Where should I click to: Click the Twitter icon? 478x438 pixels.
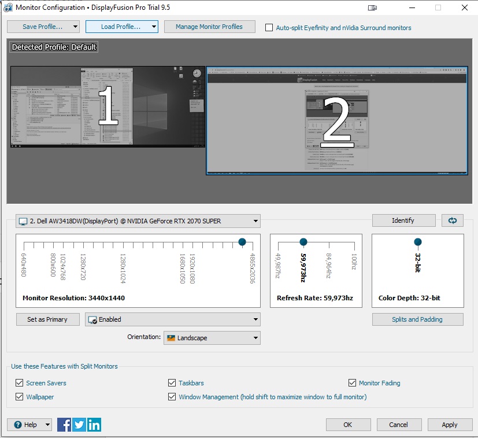coord(79,425)
